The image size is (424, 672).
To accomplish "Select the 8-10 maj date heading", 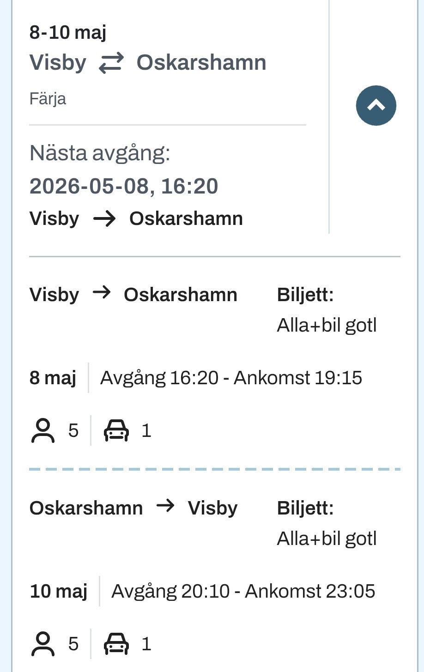I will point(68,32).
